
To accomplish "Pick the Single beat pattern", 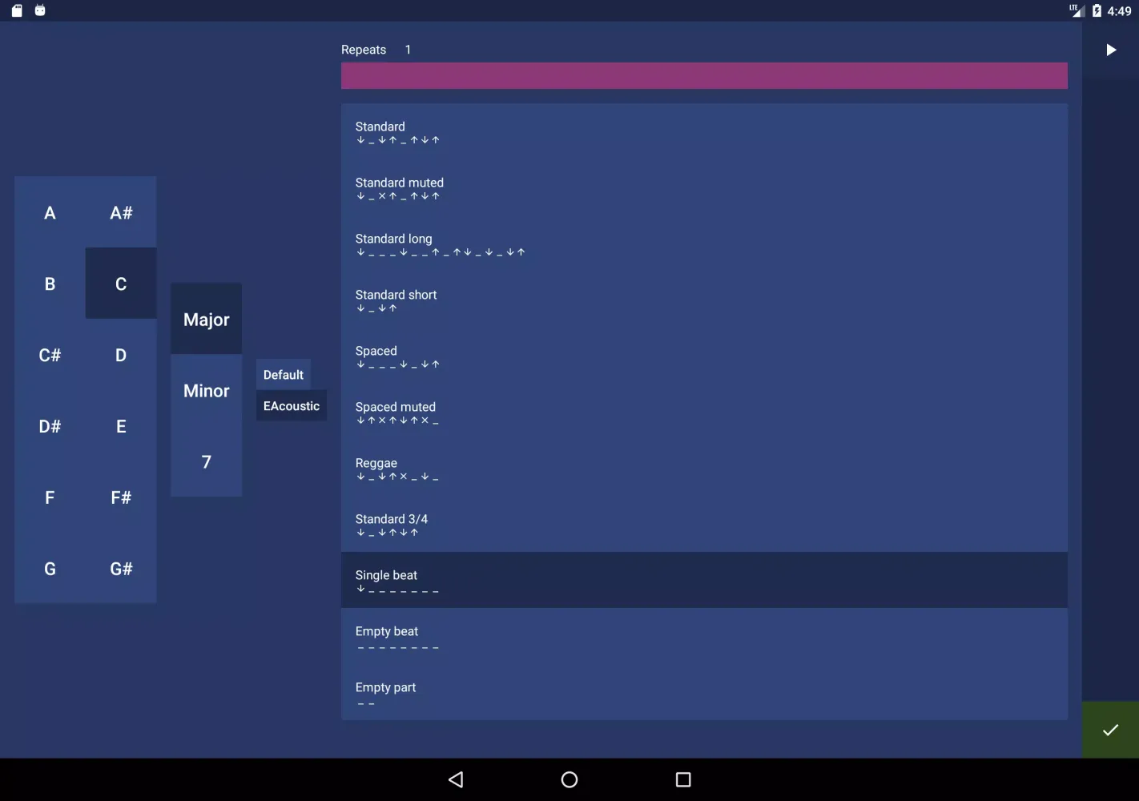I will [x=703, y=580].
